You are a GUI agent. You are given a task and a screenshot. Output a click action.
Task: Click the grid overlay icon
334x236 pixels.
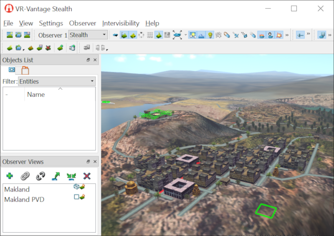click(x=150, y=35)
